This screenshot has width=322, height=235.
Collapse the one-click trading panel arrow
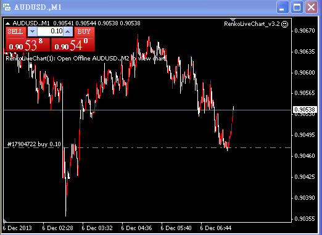click(x=7, y=23)
